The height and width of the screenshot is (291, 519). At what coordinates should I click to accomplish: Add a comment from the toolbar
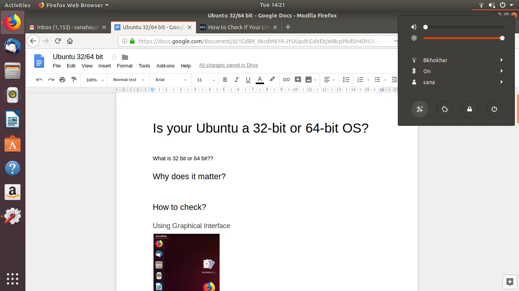coord(298,80)
